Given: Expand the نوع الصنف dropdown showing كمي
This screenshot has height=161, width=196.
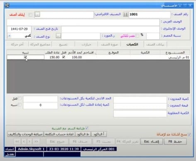Looking at the screenshot, I should tap(10, 36).
